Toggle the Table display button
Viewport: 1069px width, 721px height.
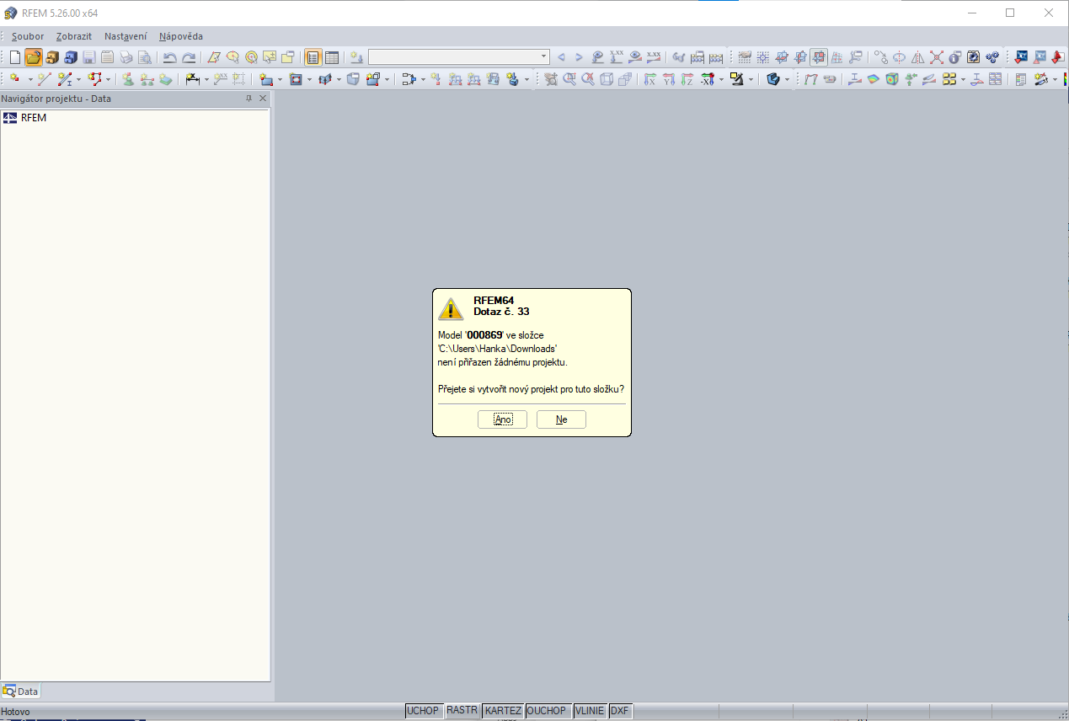(332, 57)
